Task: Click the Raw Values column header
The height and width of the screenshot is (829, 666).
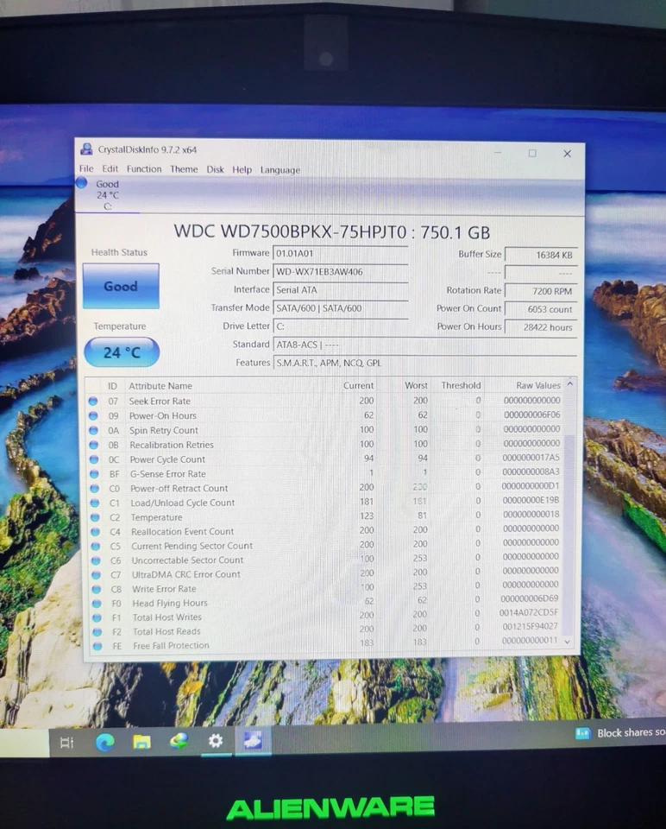Action: (537, 385)
